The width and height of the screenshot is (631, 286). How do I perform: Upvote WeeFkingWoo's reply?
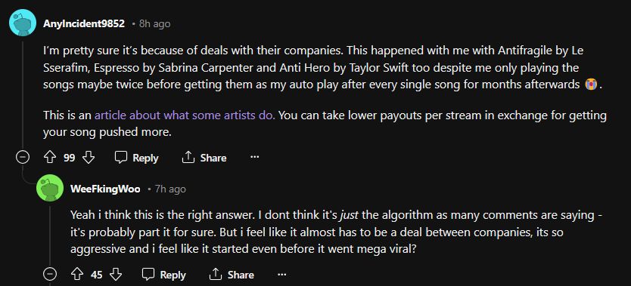pyautogui.click(x=77, y=275)
